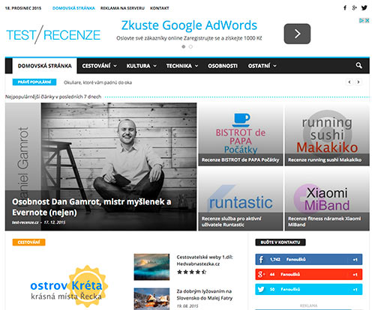Click the Právě populární label
This screenshot has width=375, height=310.
click(34, 82)
